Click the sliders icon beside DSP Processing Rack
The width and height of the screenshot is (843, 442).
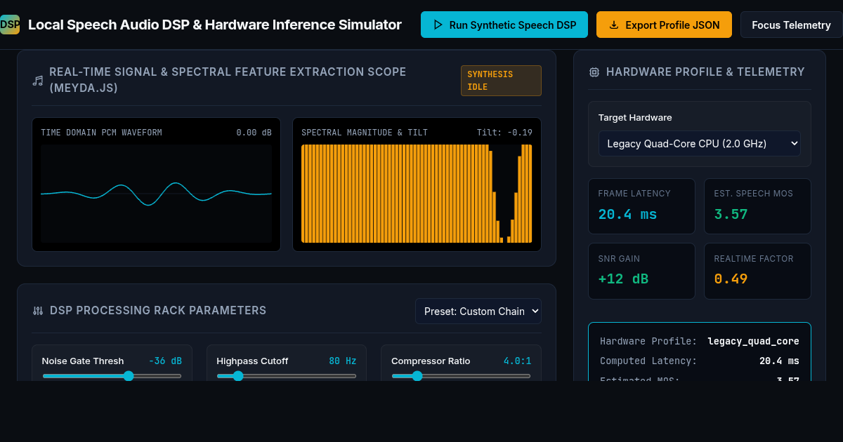coord(38,311)
